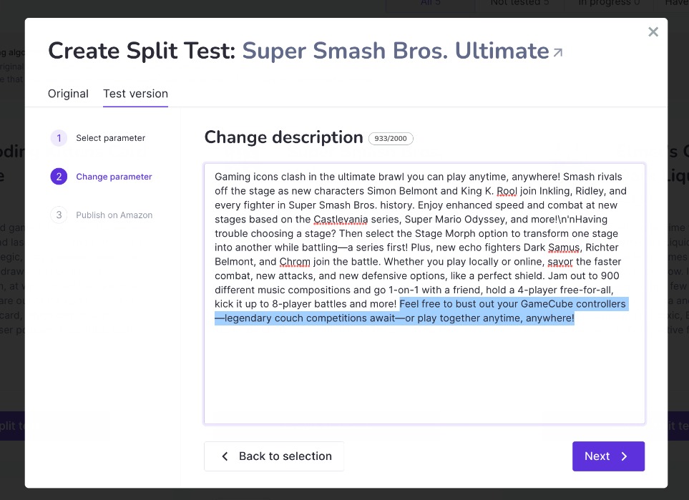Image resolution: width=689 pixels, height=500 pixels.
Task: Click the misspelled word Castlevania in the description
Action: (341, 220)
